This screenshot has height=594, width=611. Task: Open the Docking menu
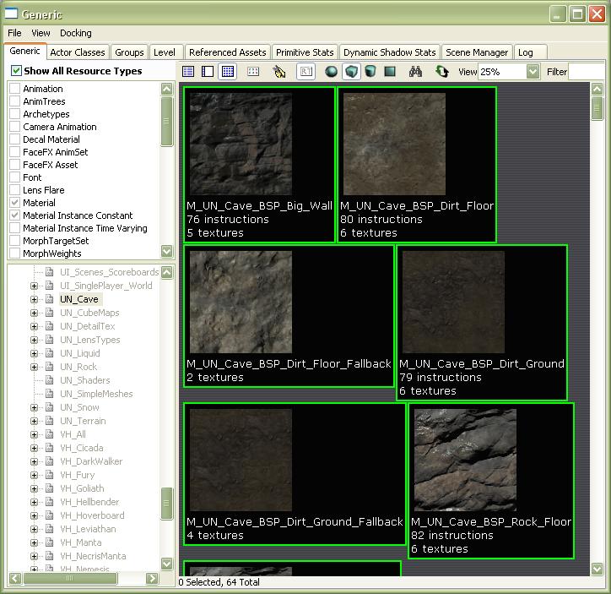pos(75,33)
